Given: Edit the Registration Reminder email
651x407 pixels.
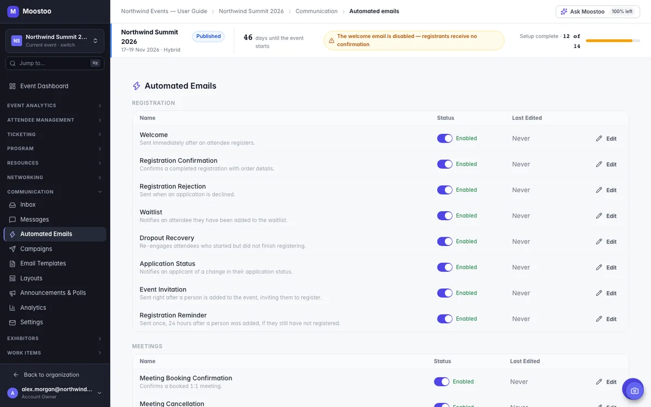Looking at the screenshot, I should coord(607,319).
